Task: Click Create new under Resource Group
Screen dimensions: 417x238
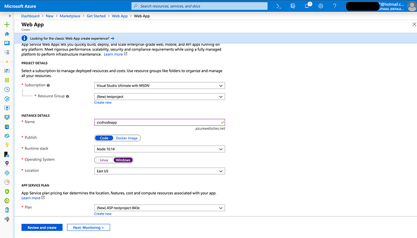Action: pos(102,103)
